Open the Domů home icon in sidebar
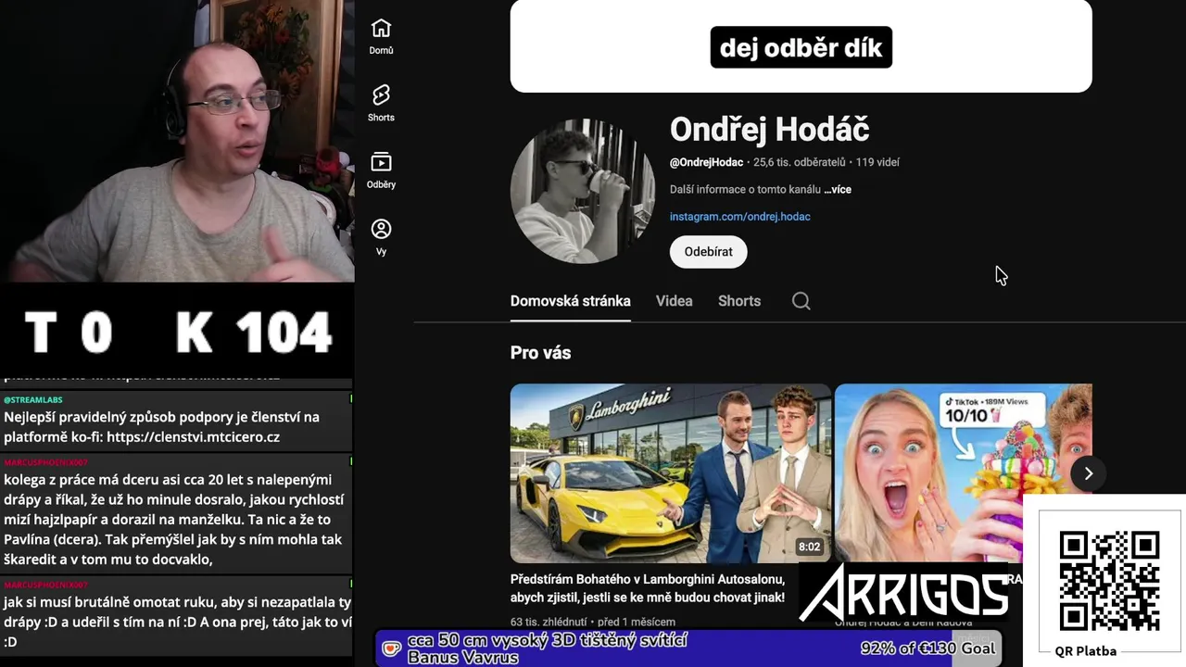1186x667 pixels. coord(381,37)
